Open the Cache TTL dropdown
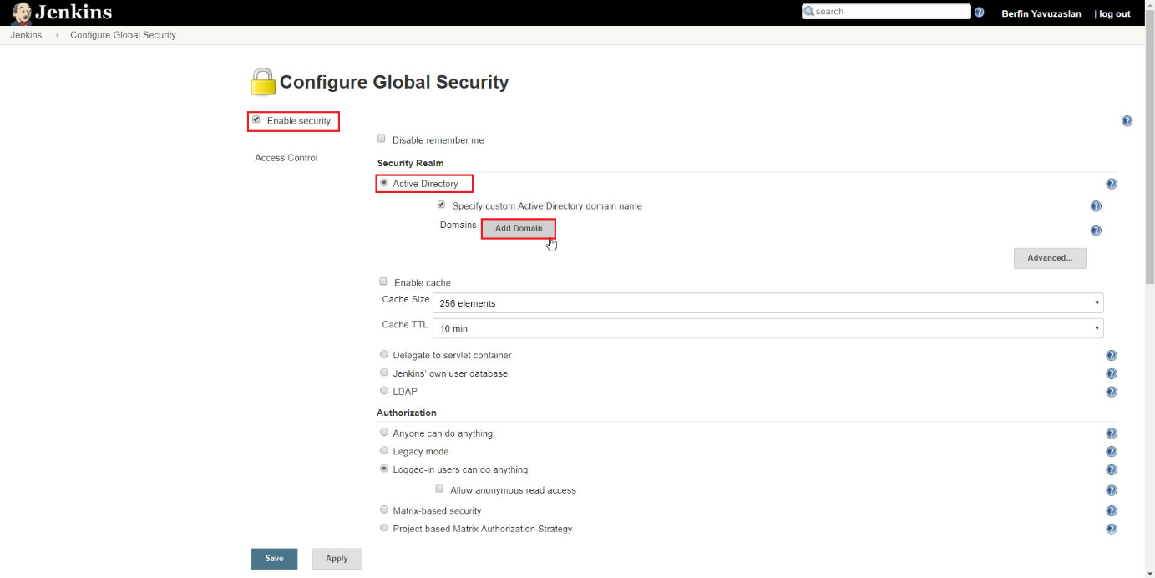1155x578 pixels. pos(767,328)
